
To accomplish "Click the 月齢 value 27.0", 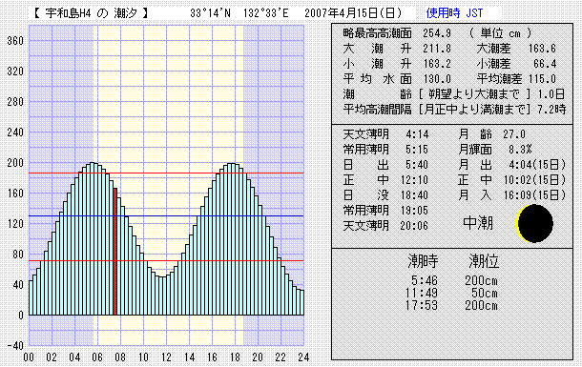I will (514, 134).
